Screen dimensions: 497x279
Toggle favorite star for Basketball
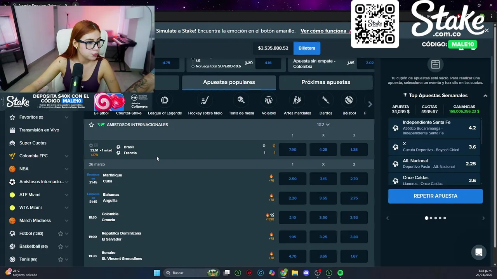(61, 246)
